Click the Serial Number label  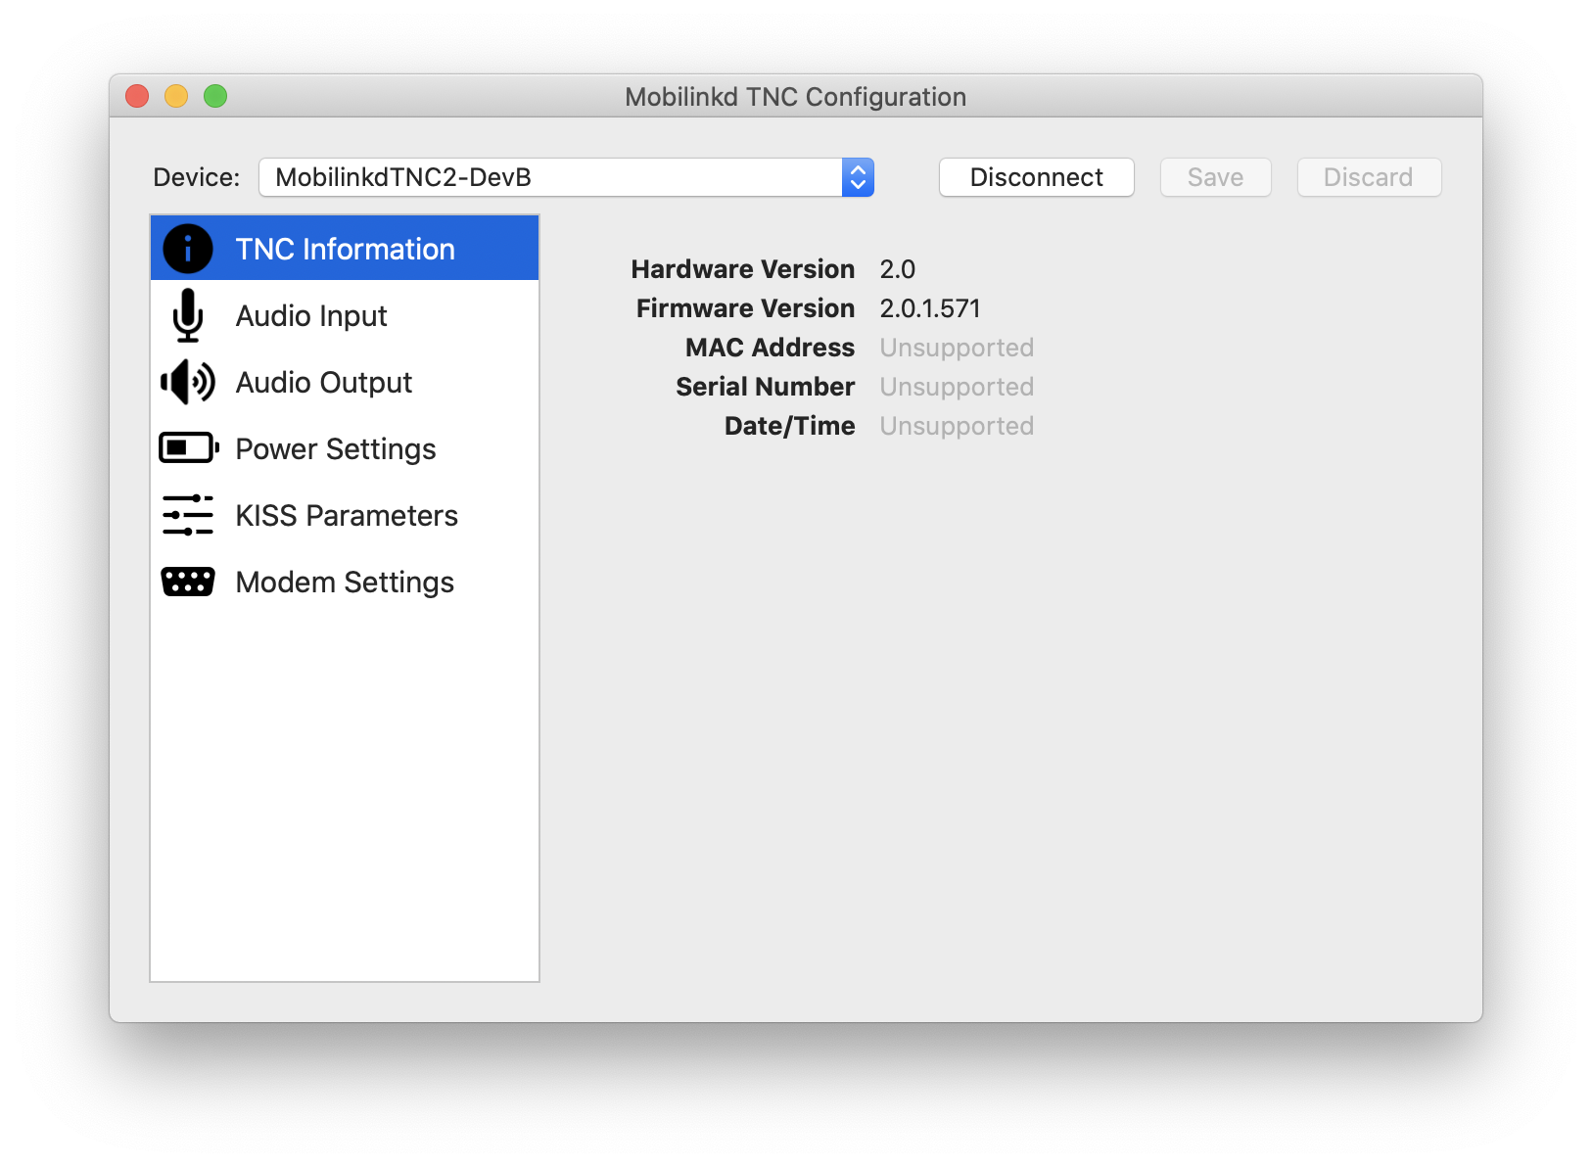pos(765,387)
